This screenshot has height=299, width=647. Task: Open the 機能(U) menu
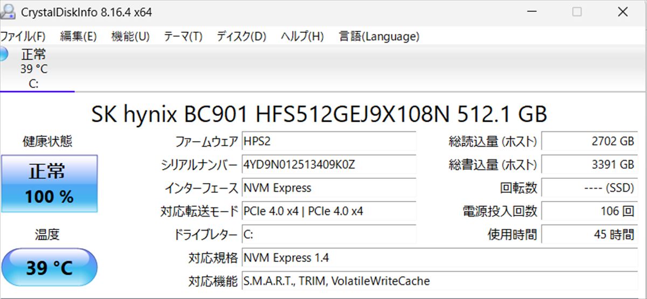tap(130, 37)
